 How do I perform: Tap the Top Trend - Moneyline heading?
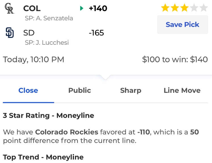43,157
